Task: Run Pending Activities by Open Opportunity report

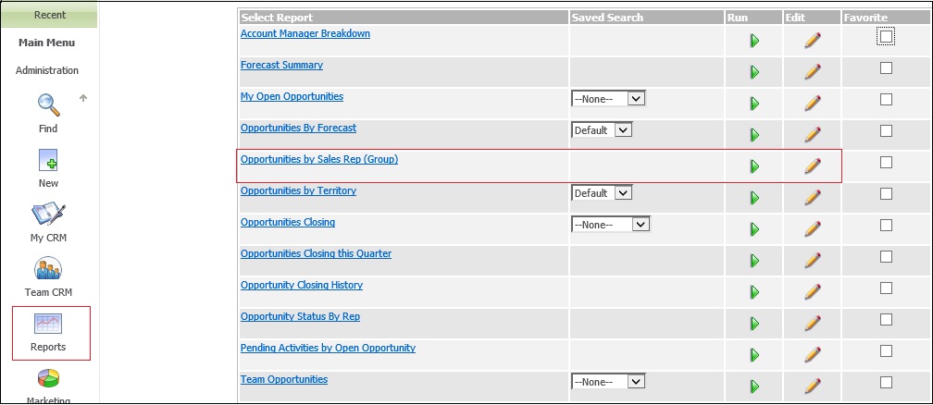Action: coord(754,355)
